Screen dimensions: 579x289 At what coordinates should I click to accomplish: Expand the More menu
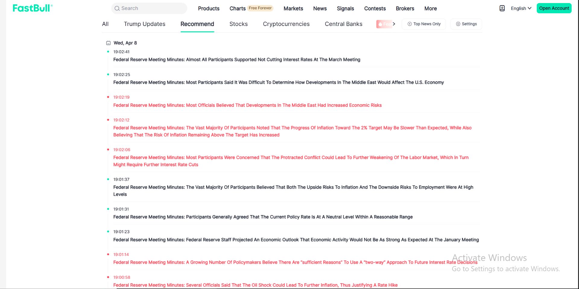pyautogui.click(x=430, y=8)
